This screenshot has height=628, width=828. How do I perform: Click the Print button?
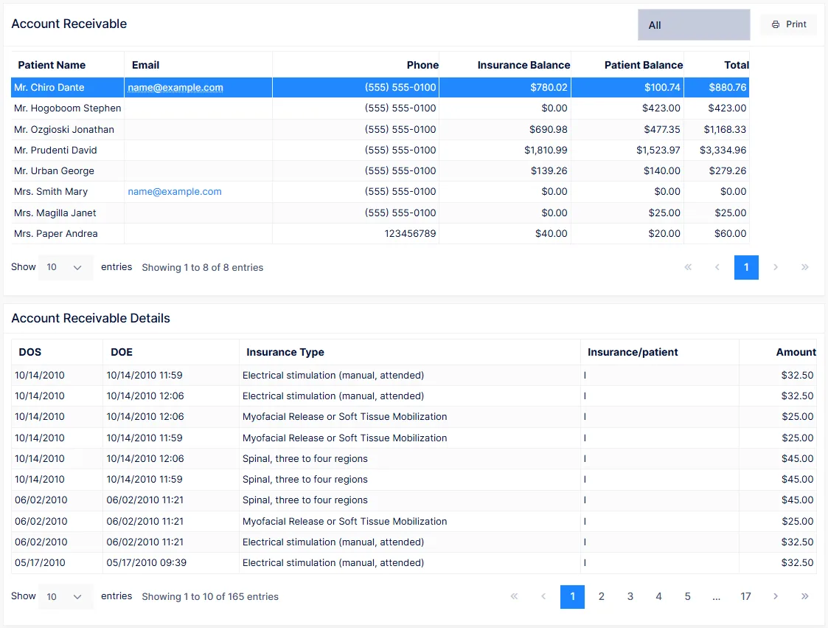click(788, 24)
